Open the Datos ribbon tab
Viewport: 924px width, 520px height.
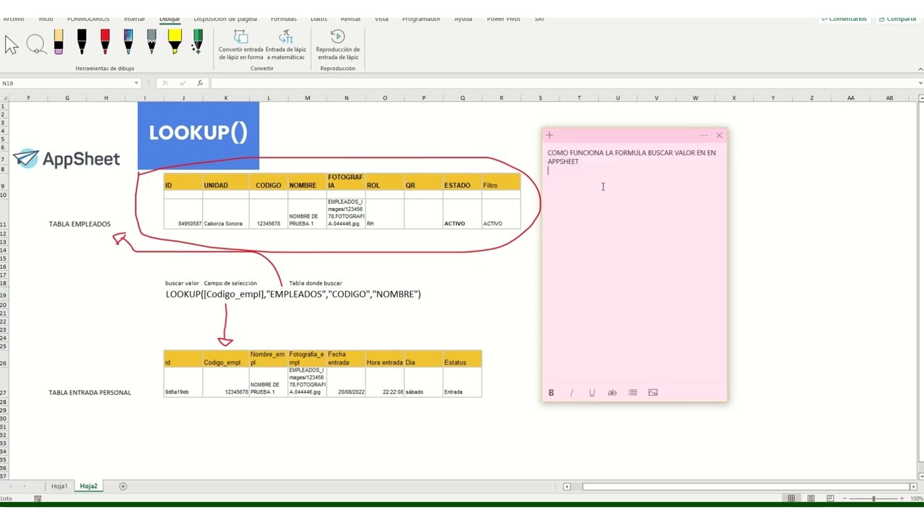point(318,19)
